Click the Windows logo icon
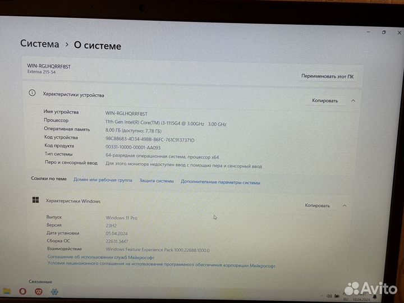Viewport: 404px width, 303px height. coord(35,200)
